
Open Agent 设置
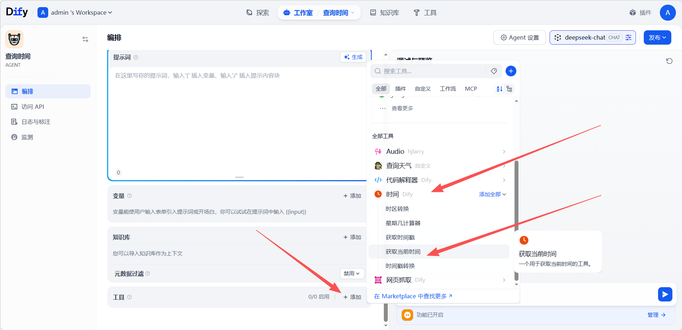point(520,37)
